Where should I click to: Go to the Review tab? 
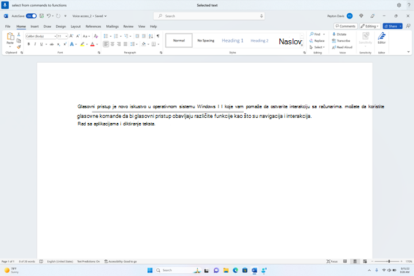pyautogui.click(x=128, y=26)
